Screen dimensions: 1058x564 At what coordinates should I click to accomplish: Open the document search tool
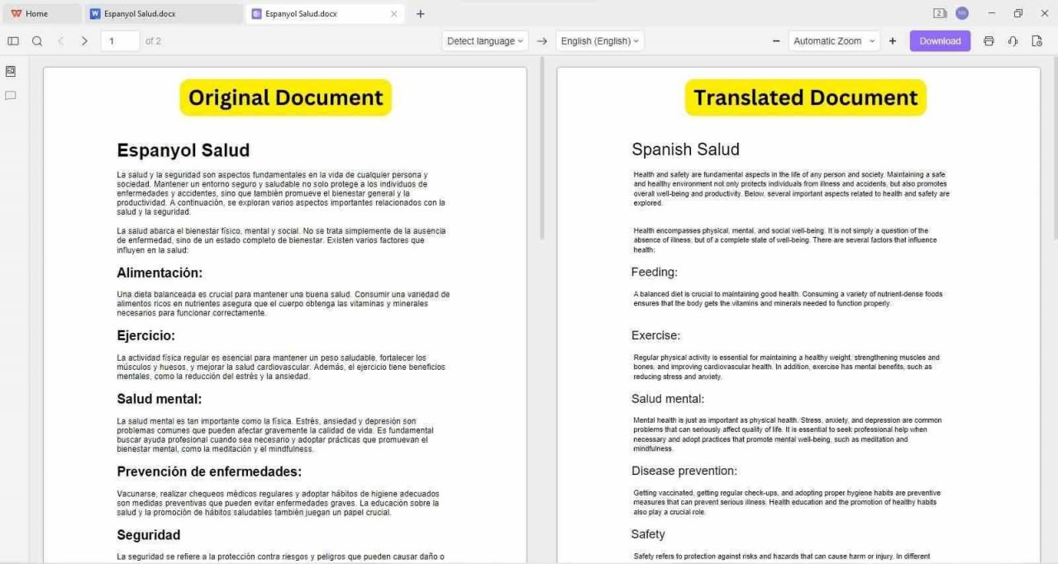coord(37,40)
